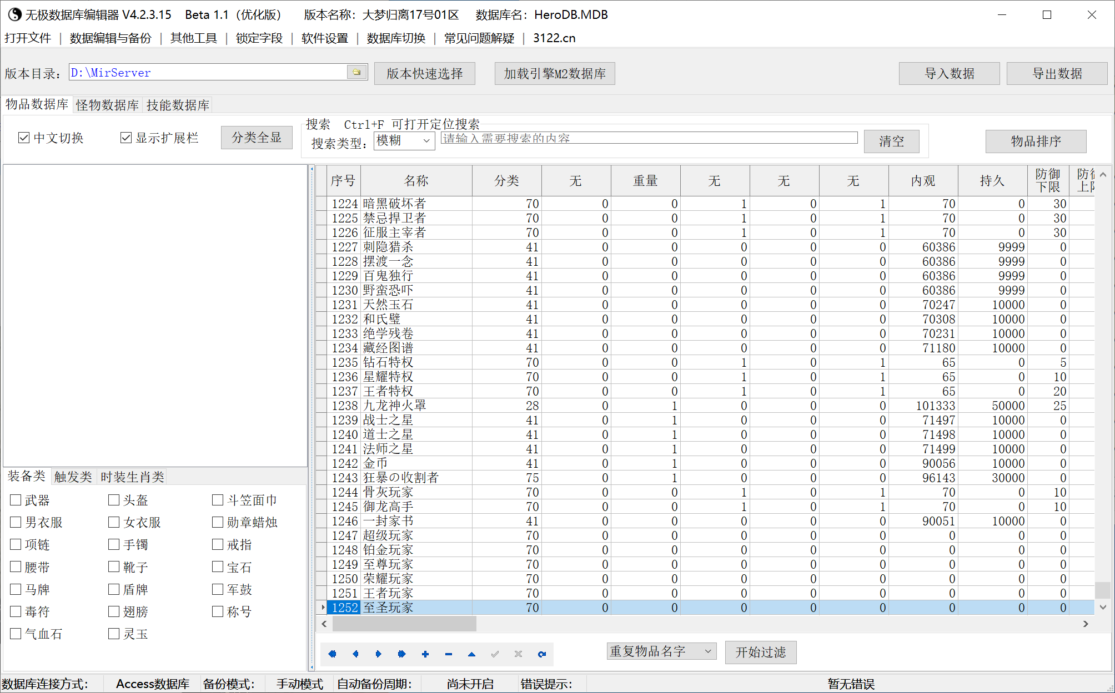Open the 重复物品名字 filter dropdown
The width and height of the screenshot is (1115, 693).
tap(661, 651)
